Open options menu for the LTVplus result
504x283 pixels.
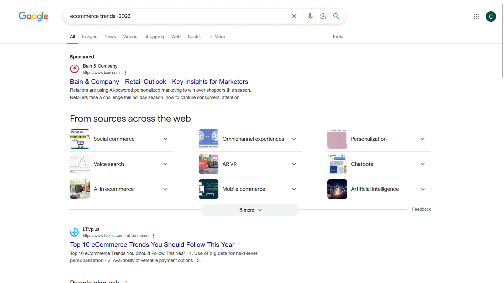point(153,236)
